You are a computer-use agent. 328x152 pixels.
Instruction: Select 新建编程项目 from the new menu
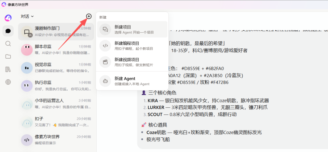coord(132,46)
